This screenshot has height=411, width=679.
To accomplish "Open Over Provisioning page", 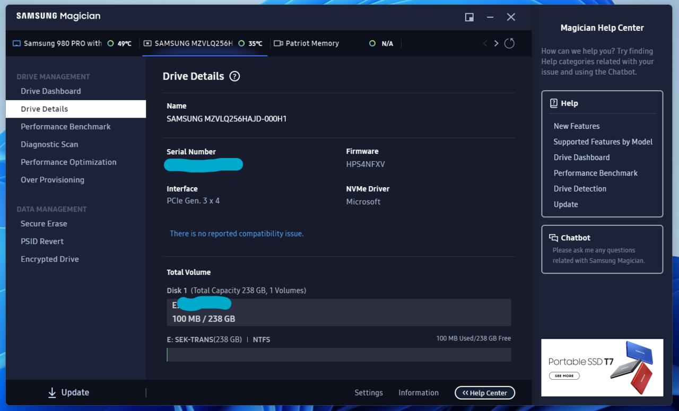I will [53, 180].
